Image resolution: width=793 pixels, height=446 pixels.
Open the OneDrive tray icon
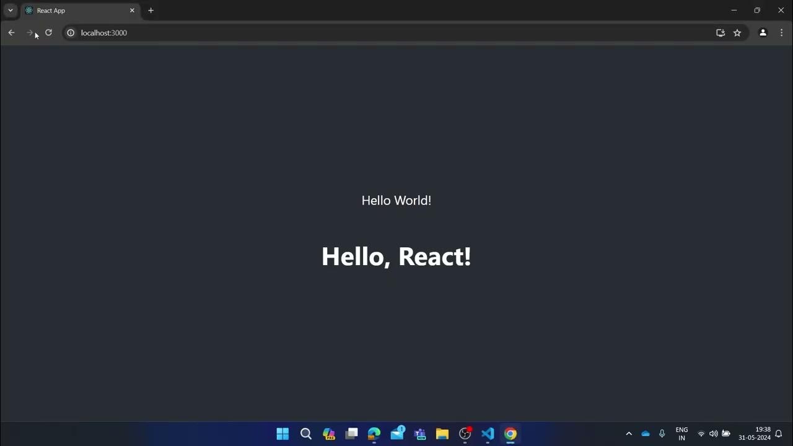tap(646, 434)
